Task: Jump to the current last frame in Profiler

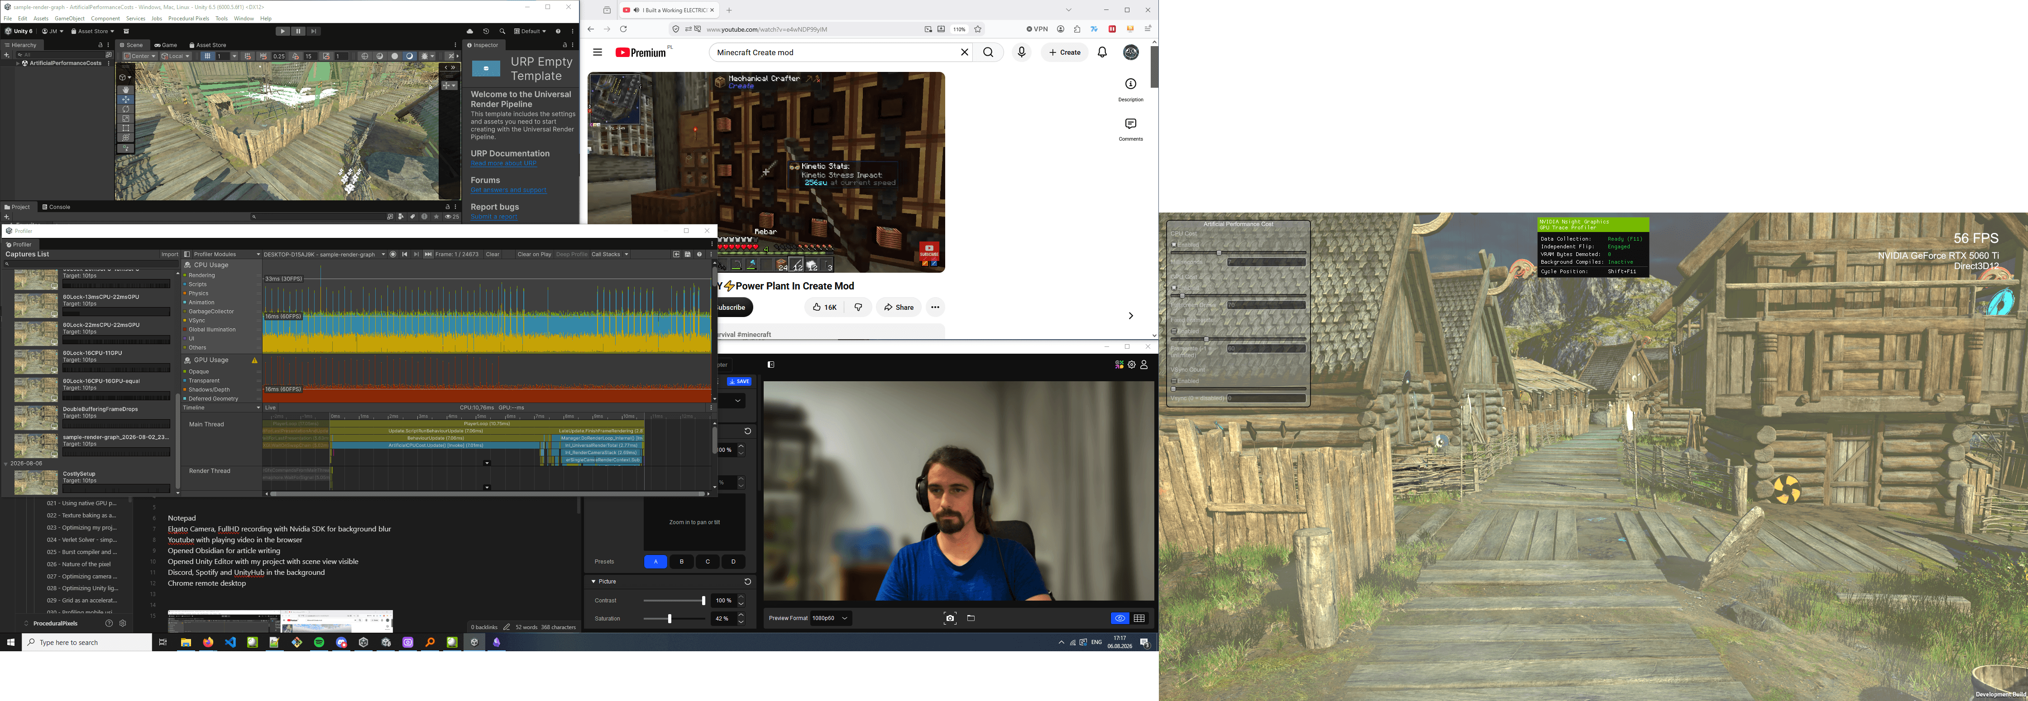Action: (x=428, y=254)
